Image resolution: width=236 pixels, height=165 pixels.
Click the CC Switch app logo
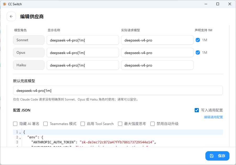(x=4, y=4)
